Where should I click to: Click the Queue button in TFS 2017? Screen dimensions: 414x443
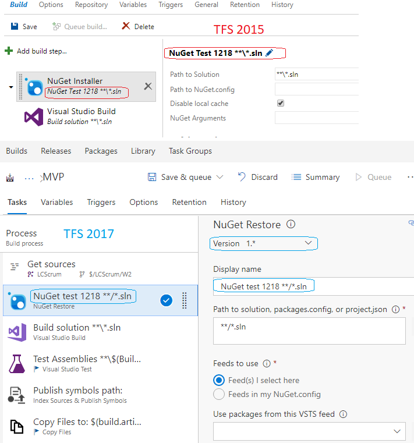(x=373, y=177)
